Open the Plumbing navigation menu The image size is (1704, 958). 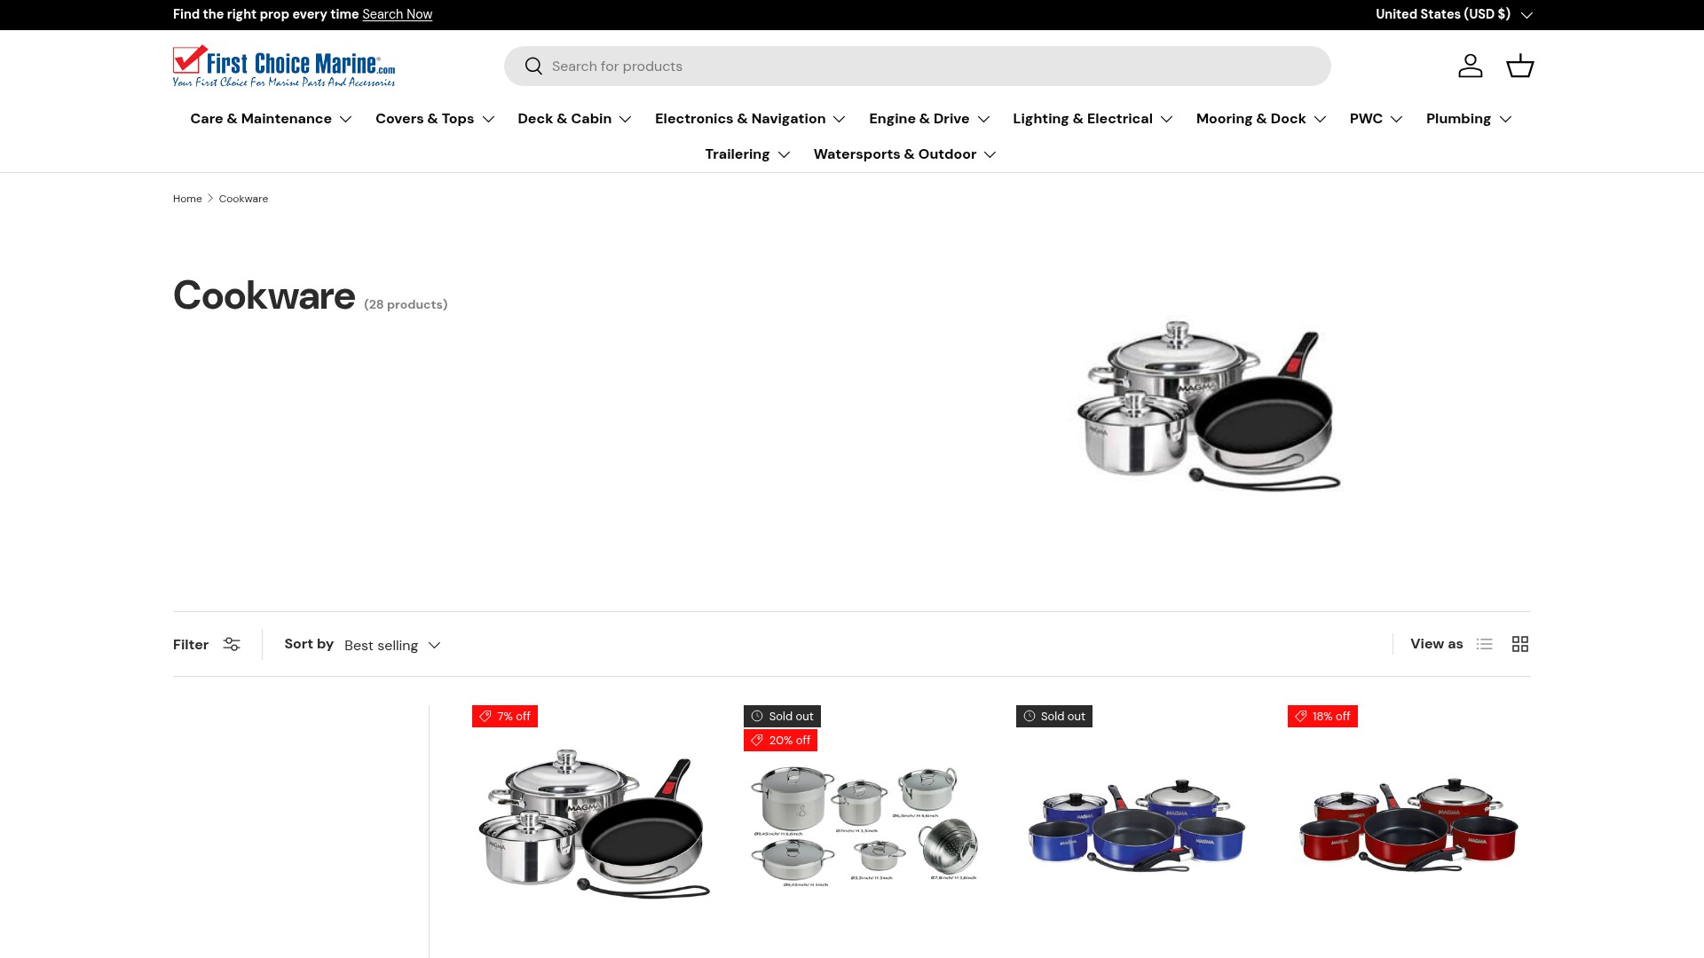1469,119
